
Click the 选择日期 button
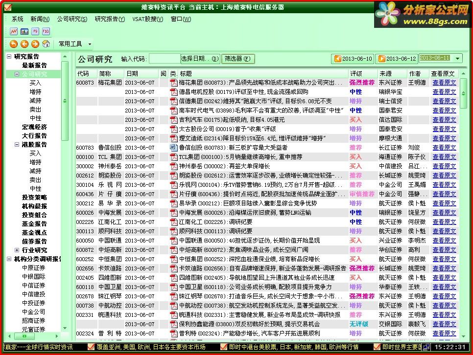point(200,59)
